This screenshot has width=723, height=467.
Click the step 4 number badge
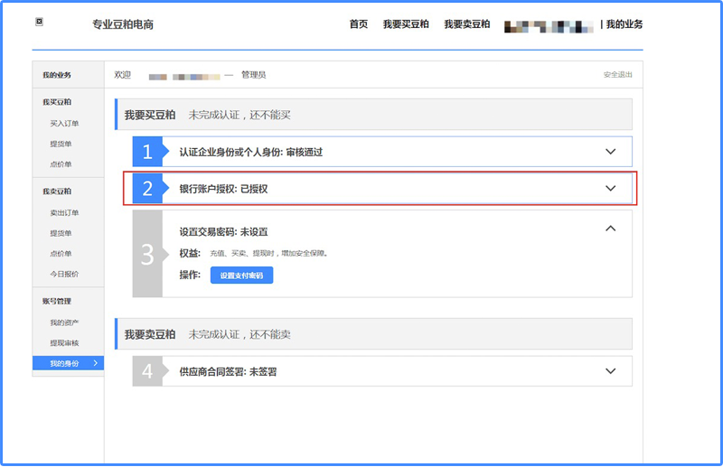(147, 371)
